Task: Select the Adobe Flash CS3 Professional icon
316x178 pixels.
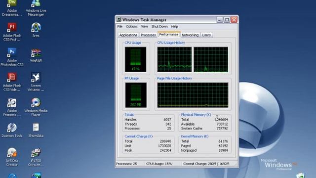Action: (12, 32)
